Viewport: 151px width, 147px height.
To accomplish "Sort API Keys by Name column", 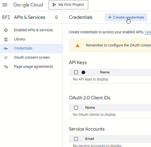I will 105,72.
